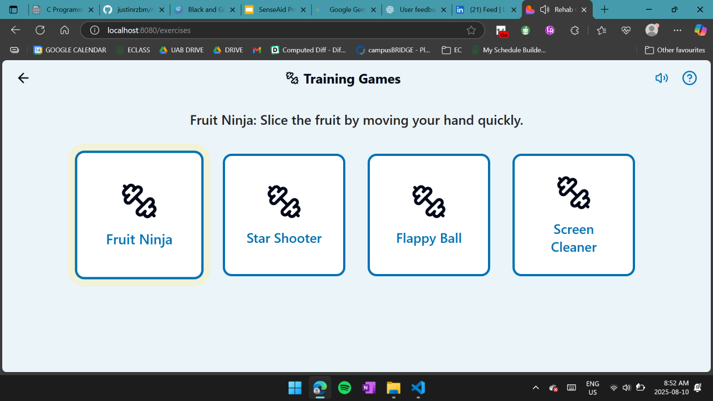Screen dimensions: 713x401
Task: Open the UAB DRIVE bookmark
Action: click(181, 50)
